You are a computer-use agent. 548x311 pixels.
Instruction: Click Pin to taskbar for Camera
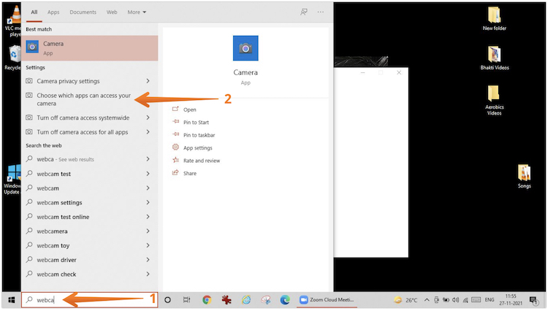pos(199,135)
